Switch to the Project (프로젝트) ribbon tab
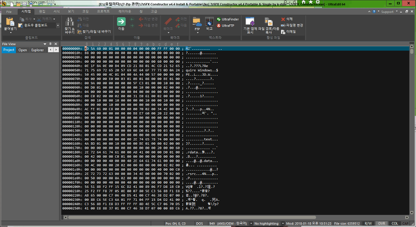 [103, 12]
